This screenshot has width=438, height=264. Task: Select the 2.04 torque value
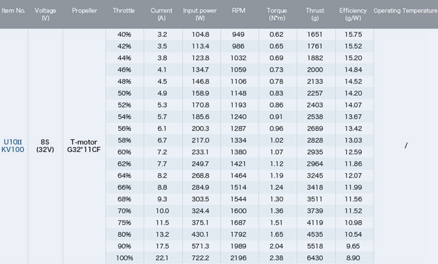277,246
